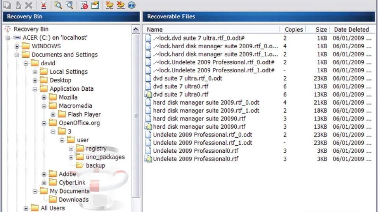Click the ACER (C:) drive icon

[x=17, y=38]
